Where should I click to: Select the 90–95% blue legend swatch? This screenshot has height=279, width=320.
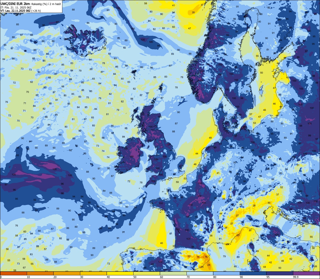click(x=253, y=273)
